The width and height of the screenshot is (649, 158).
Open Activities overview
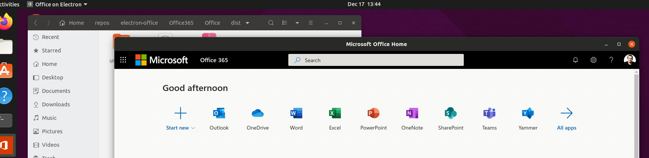coord(9,4)
